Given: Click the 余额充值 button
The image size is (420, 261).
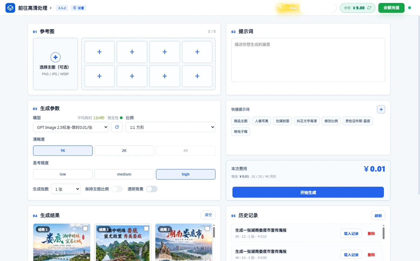Looking at the screenshot, I should 391,8.
